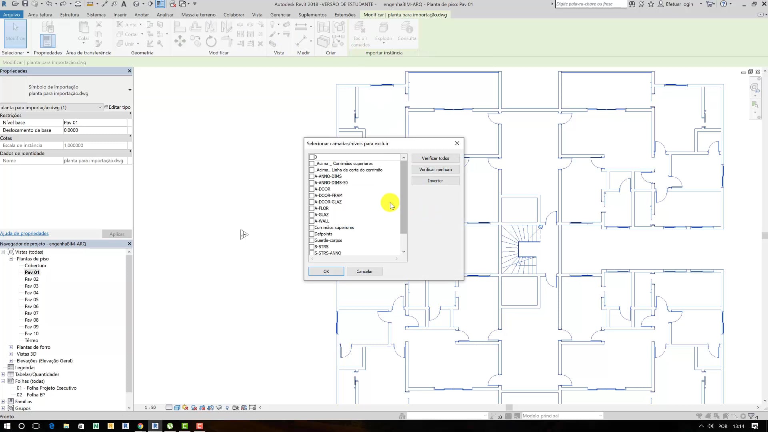Click the Excluir camadas ribbon button
This screenshot has height=432, width=768.
(360, 34)
